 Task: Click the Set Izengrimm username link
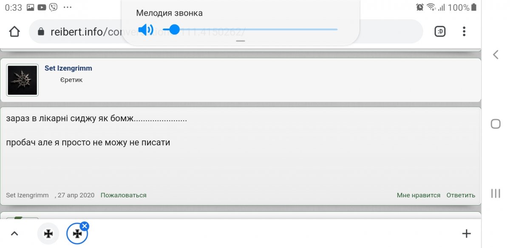68,68
